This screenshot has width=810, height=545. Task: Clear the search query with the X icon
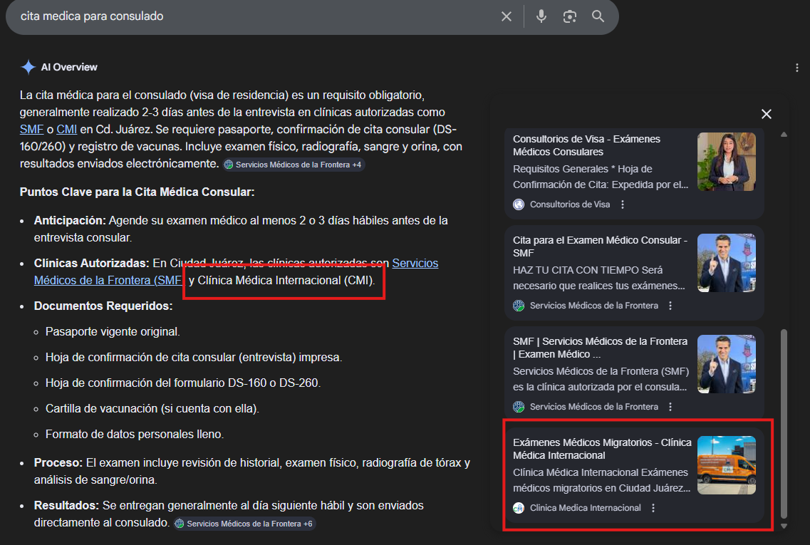pyautogui.click(x=507, y=16)
